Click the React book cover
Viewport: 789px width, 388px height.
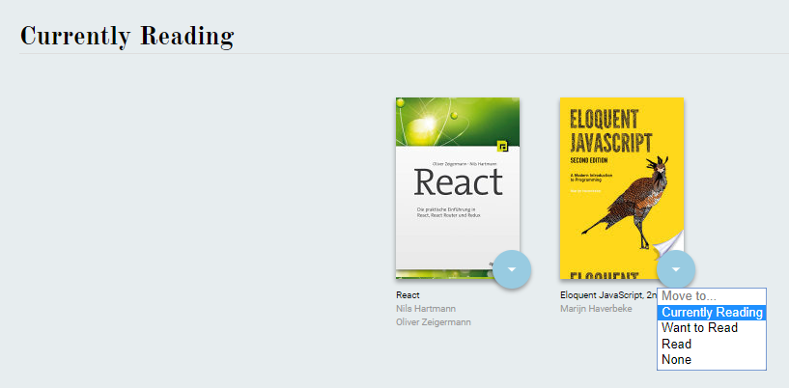click(458, 187)
